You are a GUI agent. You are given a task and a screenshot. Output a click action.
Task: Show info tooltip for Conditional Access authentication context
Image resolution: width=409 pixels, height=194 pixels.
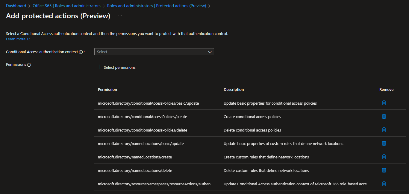click(x=81, y=52)
